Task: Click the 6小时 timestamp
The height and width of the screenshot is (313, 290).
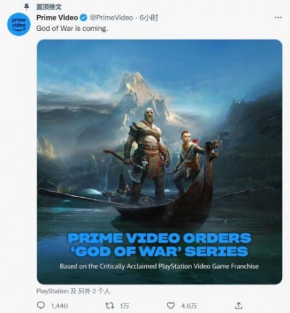Action: (149, 18)
